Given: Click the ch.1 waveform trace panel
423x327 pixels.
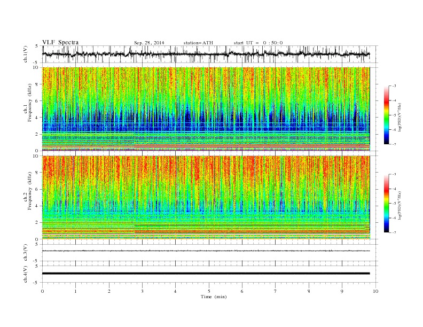Looking at the screenshot, I should pyautogui.click(x=210, y=54).
